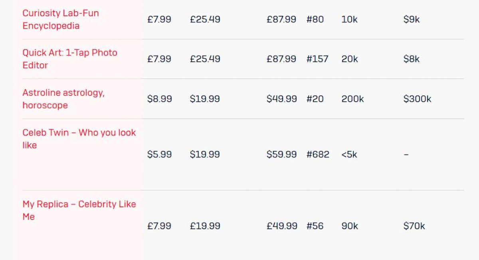Click the $5.99 price in Celeb Twin row

point(159,154)
